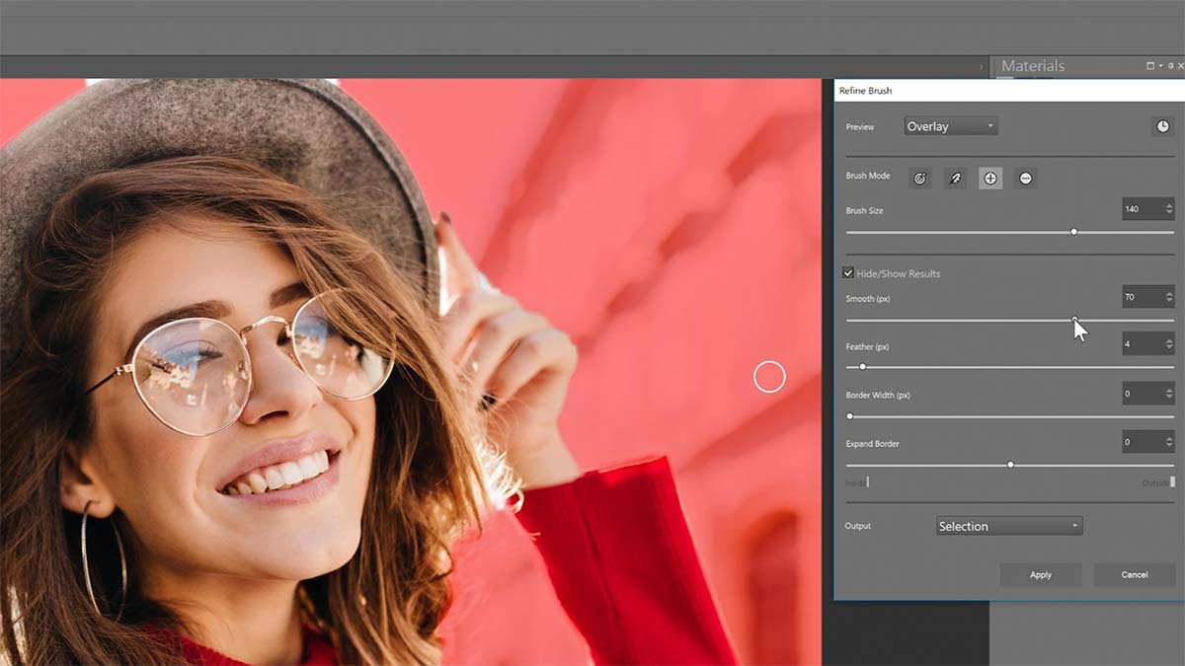Viewport: 1185px width, 666px height.
Task: Increase Brush Size with the up stepper
Action: point(1169,204)
